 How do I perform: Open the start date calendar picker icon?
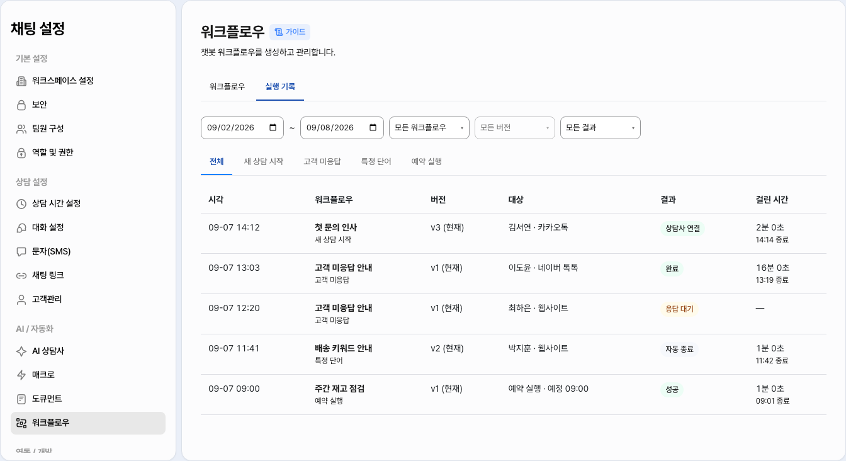coord(273,127)
